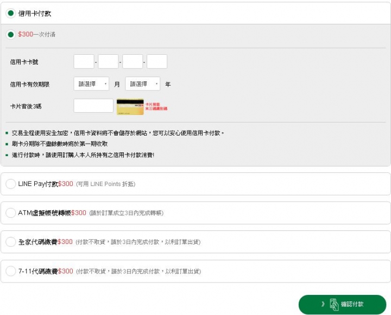Click the 確認付款 confirm payment button
Image resolution: width=391 pixels, height=315 pixels.
tap(342, 304)
